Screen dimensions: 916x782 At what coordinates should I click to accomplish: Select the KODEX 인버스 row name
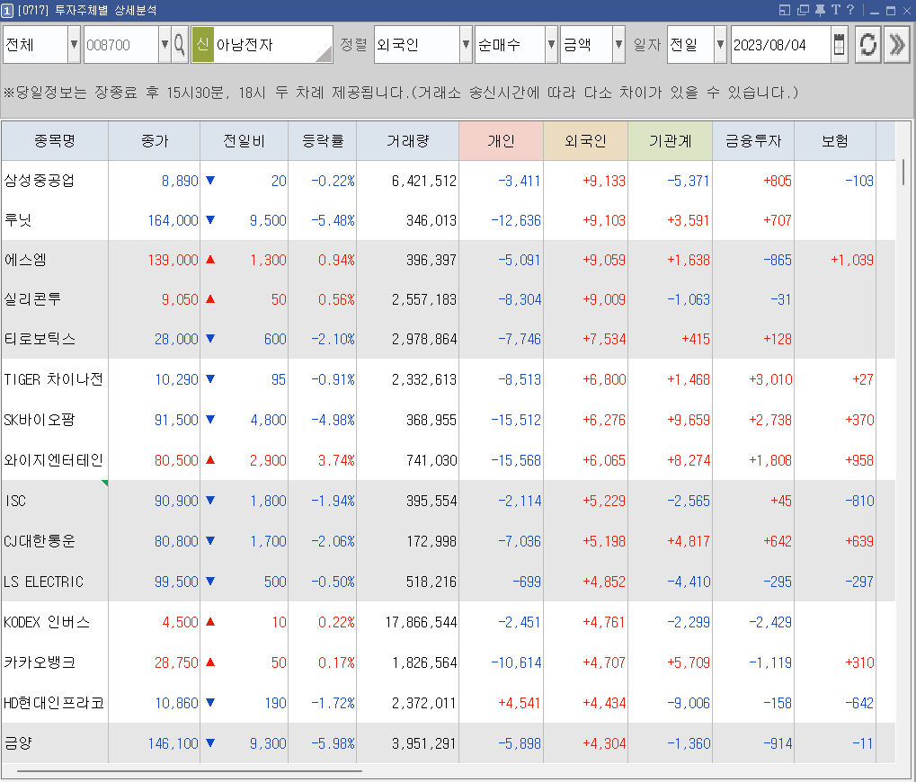pyautogui.click(x=47, y=622)
